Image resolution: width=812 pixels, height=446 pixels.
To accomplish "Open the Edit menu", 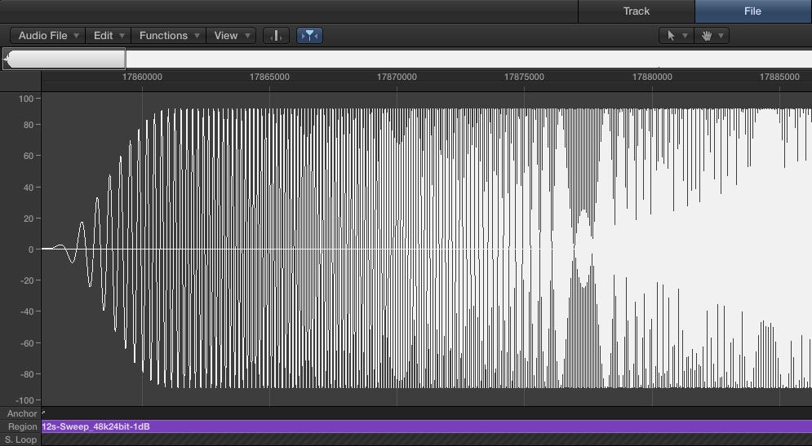I will click(109, 36).
